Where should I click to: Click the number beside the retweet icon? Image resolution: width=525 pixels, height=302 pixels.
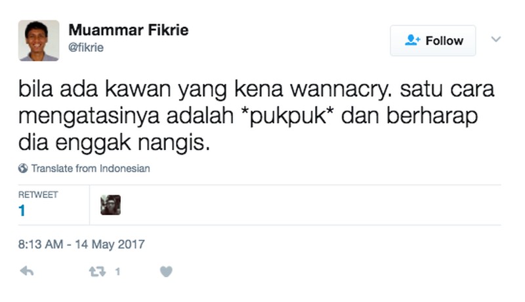click(117, 272)
